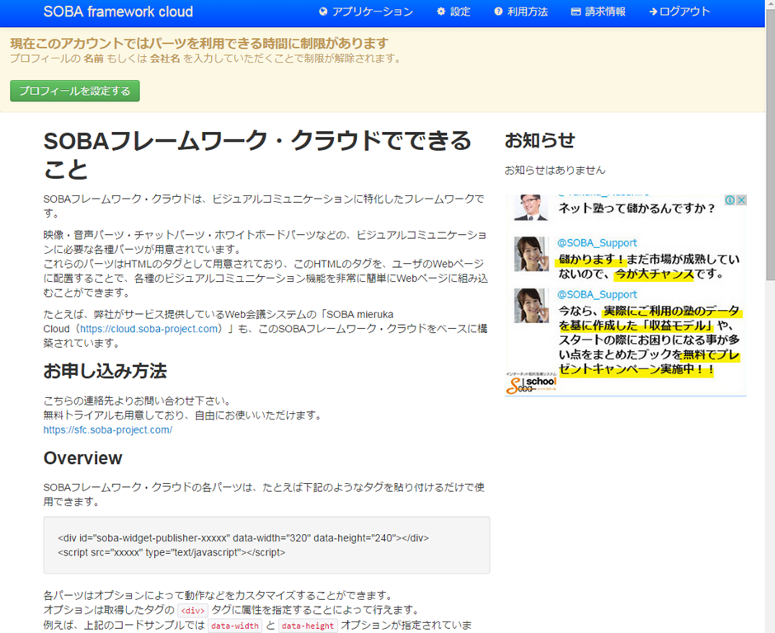
Task: Click the Overview heading
Action: (x=83, y=458)
